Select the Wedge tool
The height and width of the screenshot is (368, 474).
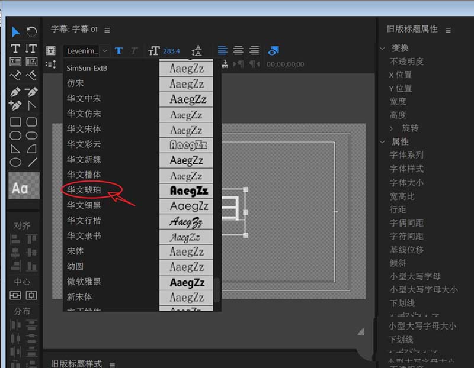(x=15, y=149)
